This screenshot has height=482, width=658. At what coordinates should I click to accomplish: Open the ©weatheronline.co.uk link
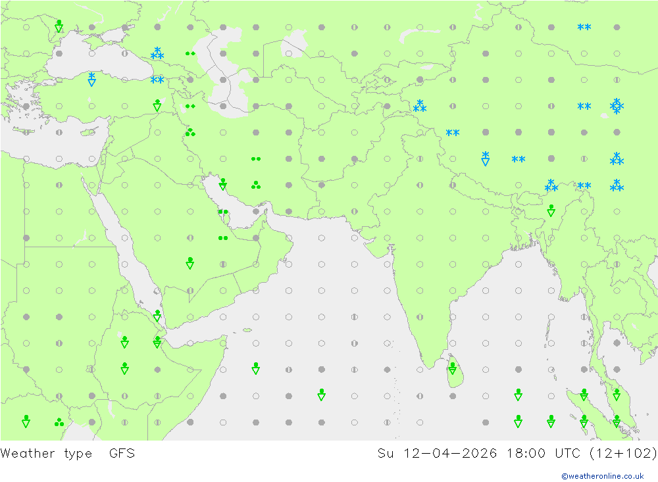(602, 476)
